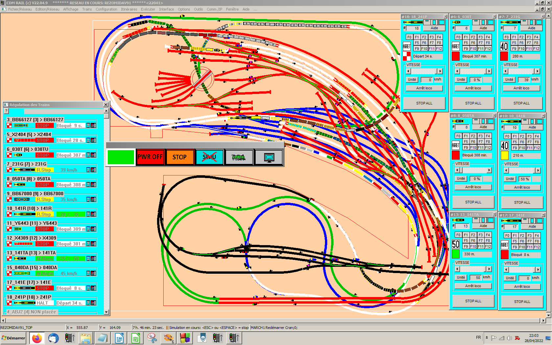Click speed increase arrow in throttle #18

440,71
